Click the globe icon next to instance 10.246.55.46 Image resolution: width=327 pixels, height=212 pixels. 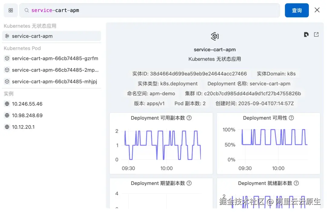coord(7,104)
